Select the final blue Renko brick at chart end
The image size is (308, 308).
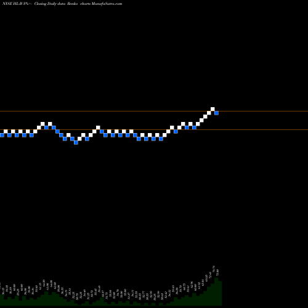point(216,113)
